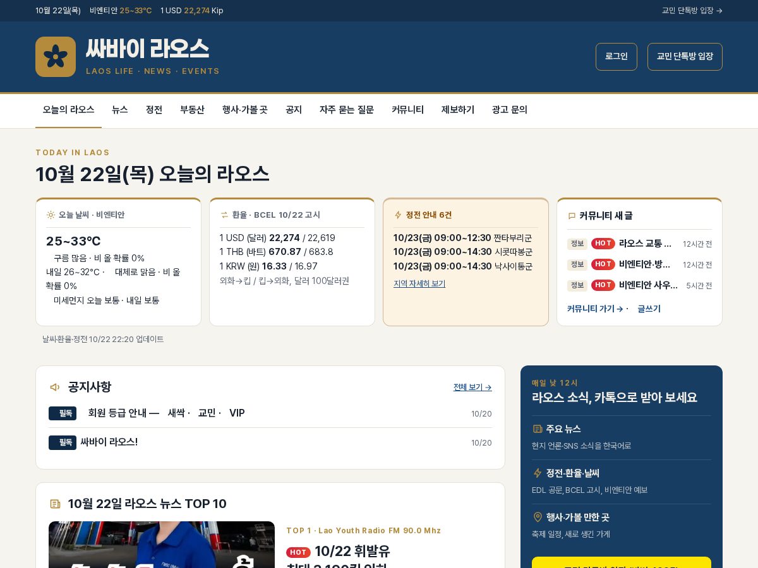Click the newspaper icon beside news TOP 10

point(55,504)
